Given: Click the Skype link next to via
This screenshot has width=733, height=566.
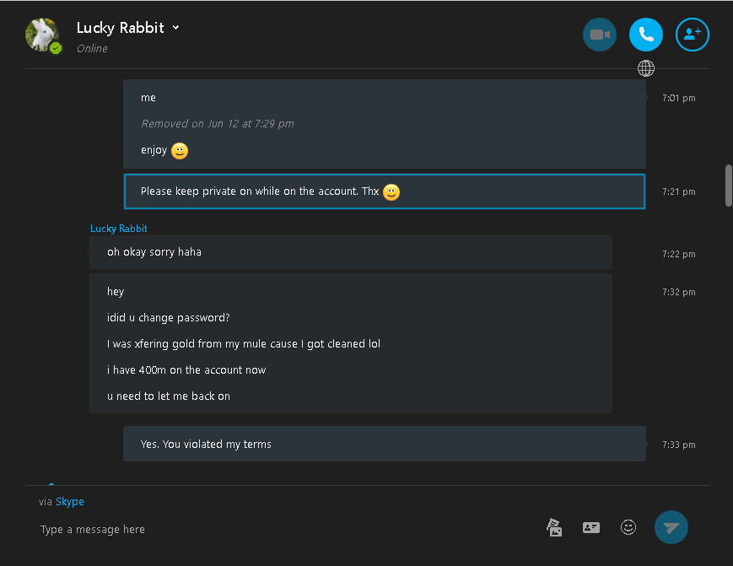Looking at the screenshot, I should [70, 502].
